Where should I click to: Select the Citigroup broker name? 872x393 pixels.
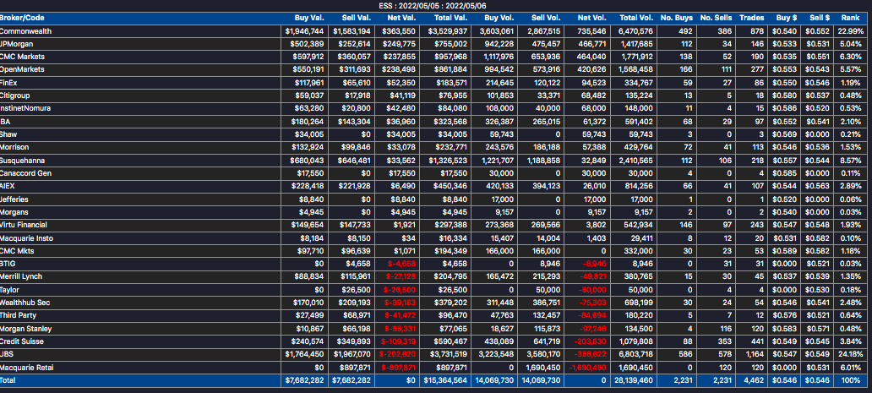[x=15, y=96]
